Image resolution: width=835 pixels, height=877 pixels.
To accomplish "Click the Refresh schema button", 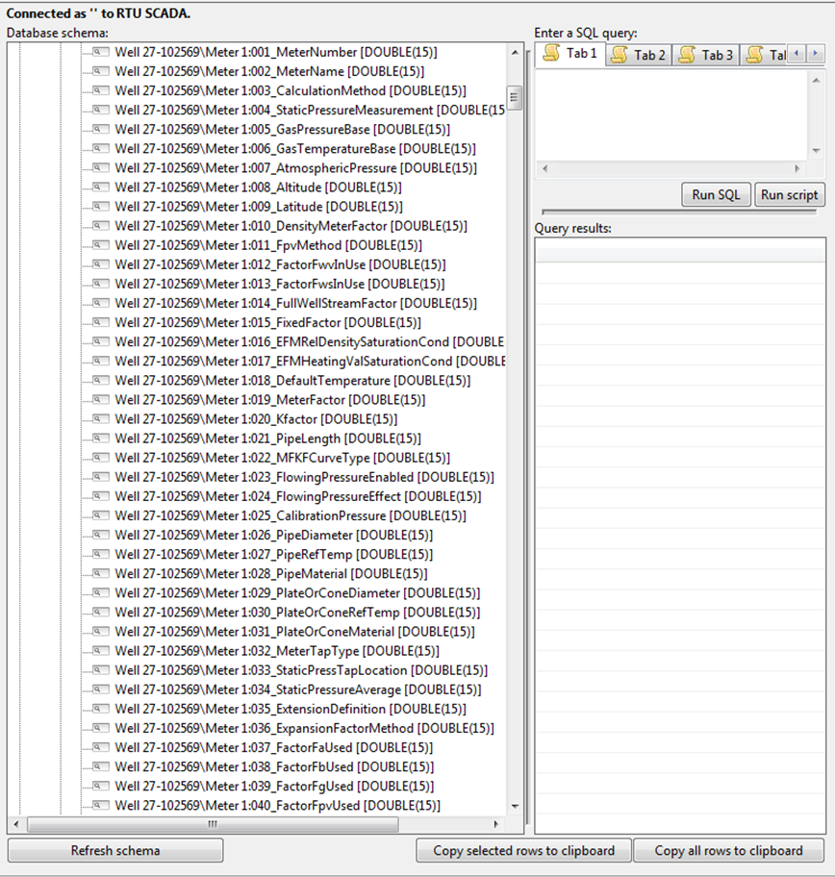I will pos(115,850).
